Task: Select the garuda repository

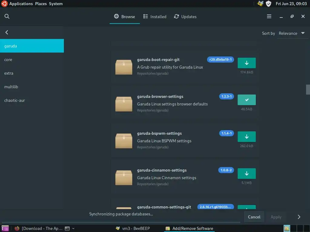Action: point(32,46)
